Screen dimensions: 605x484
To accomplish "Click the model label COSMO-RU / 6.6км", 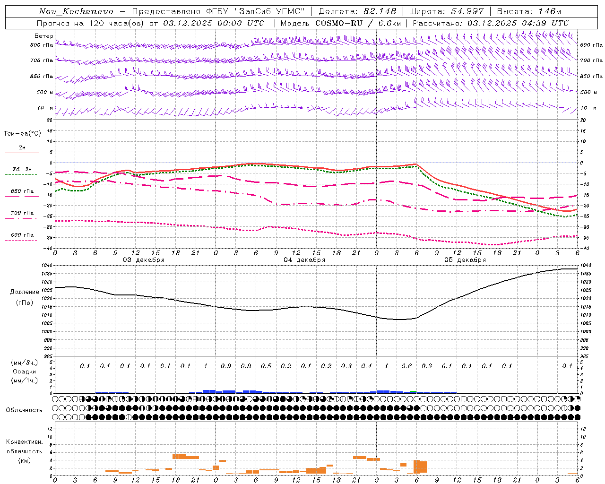I will [358, 23].
